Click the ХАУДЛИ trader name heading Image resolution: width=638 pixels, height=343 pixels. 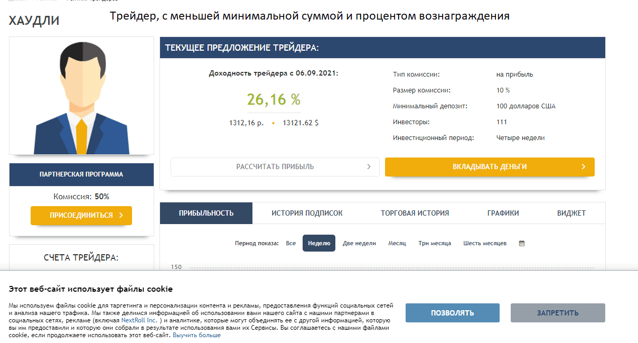(34, 21)
